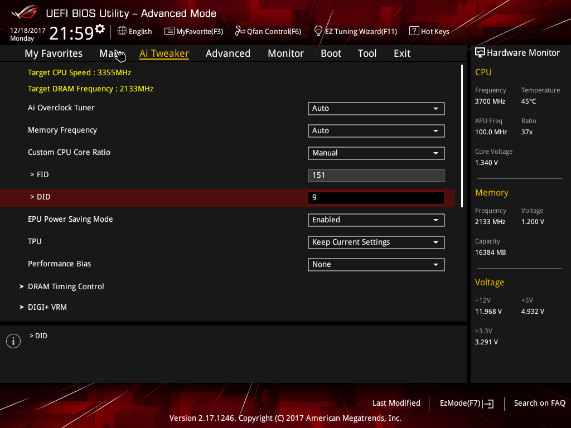Click the EZ Tuning Wizard lightbulb icon
The width and height of the screenshot is (571, 428).
point(318,31)
